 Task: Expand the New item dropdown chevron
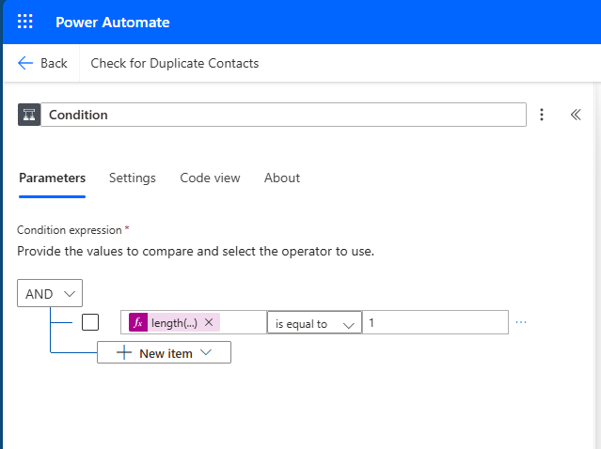point(206,353)
